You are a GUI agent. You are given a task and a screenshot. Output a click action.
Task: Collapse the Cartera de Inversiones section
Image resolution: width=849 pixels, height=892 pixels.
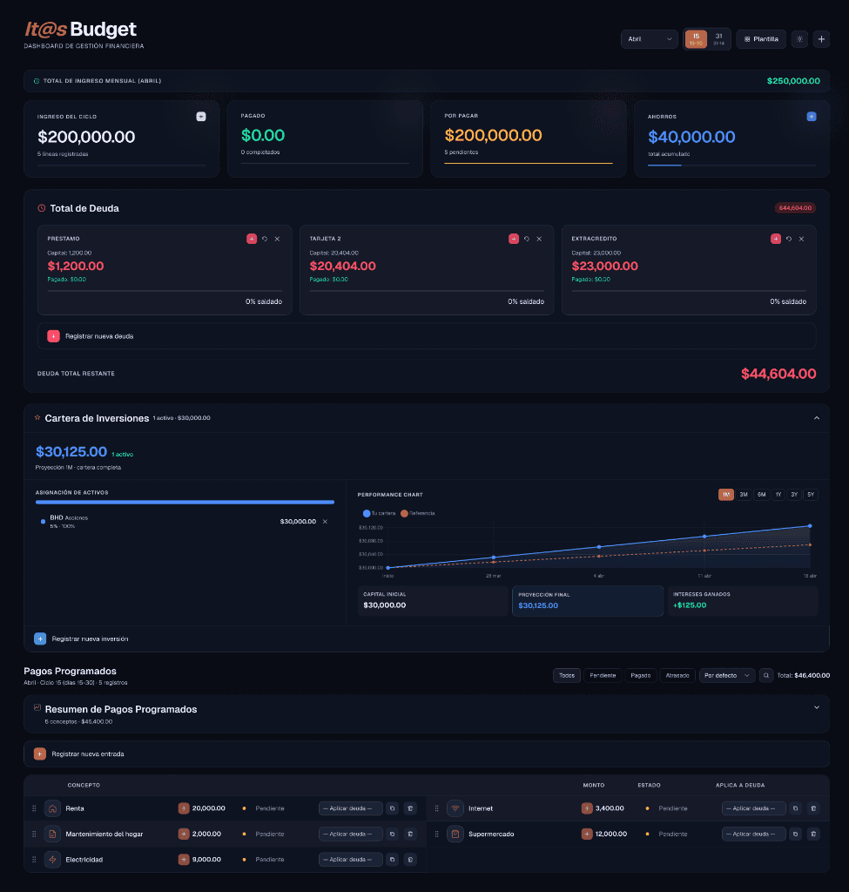pyautogui.click(x=817, y=418)
